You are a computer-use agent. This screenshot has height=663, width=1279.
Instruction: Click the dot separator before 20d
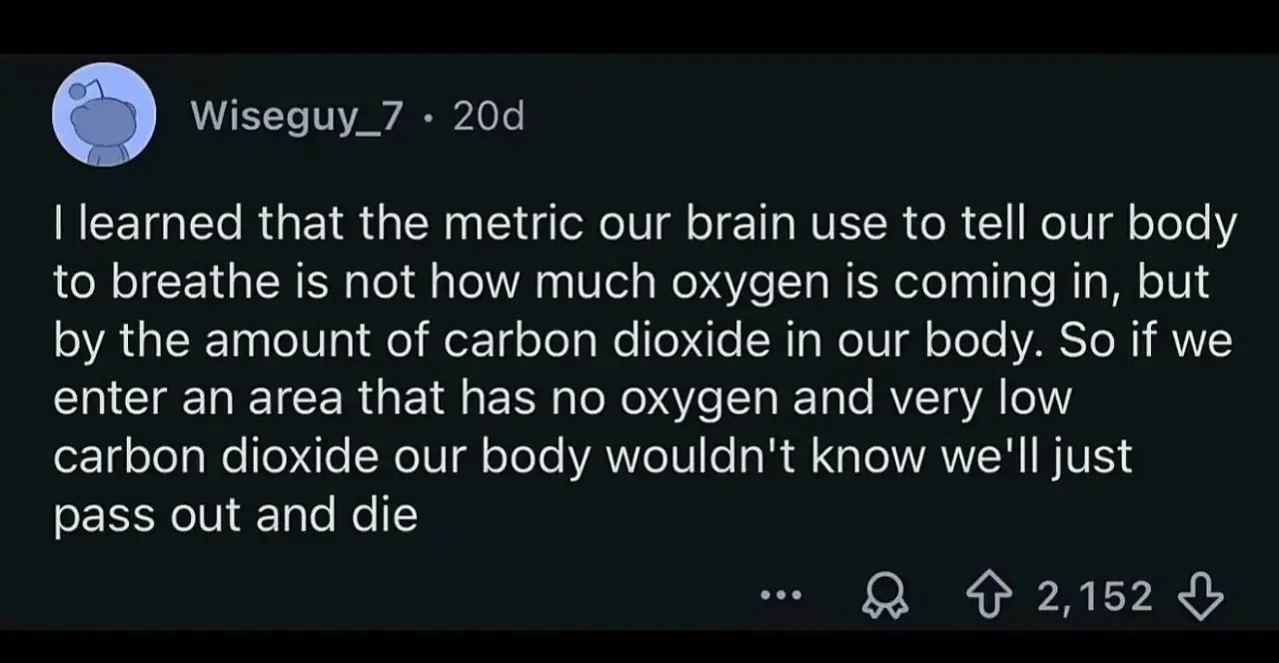point(428,120)
